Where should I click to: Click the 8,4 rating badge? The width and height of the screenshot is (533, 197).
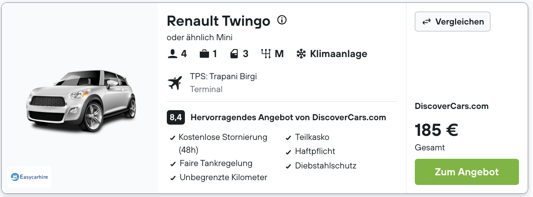[x=176, y=117]
